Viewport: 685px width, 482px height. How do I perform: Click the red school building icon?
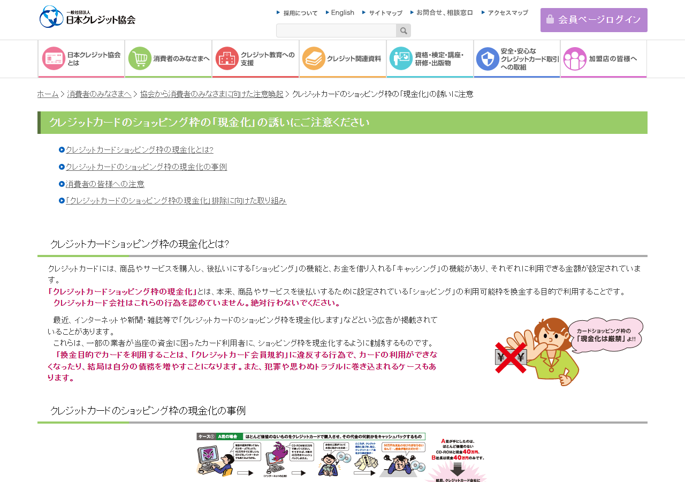(x=227, y=58)
